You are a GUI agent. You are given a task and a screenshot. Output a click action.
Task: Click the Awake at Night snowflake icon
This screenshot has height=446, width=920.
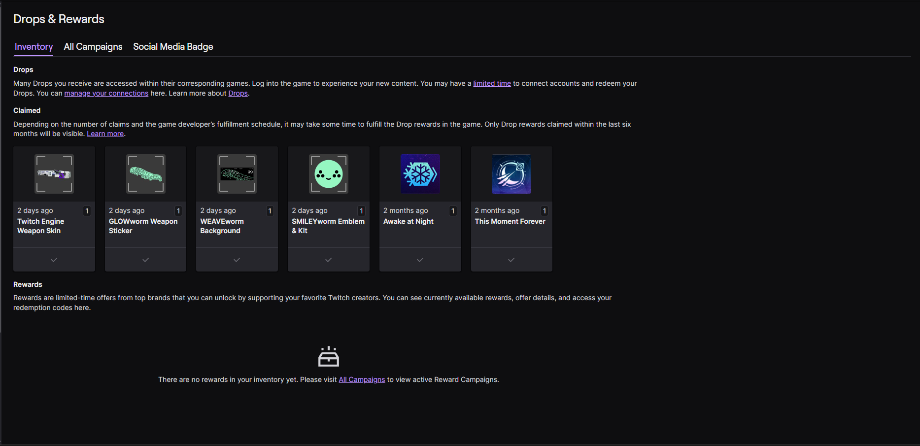pos(420,174)
